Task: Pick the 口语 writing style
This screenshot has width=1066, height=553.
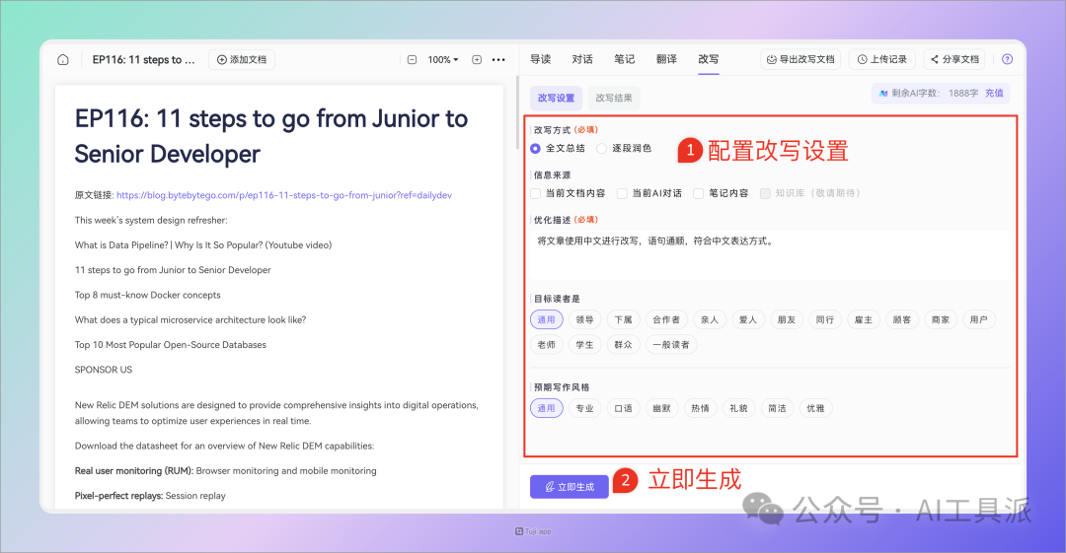Action: [624, 408]
